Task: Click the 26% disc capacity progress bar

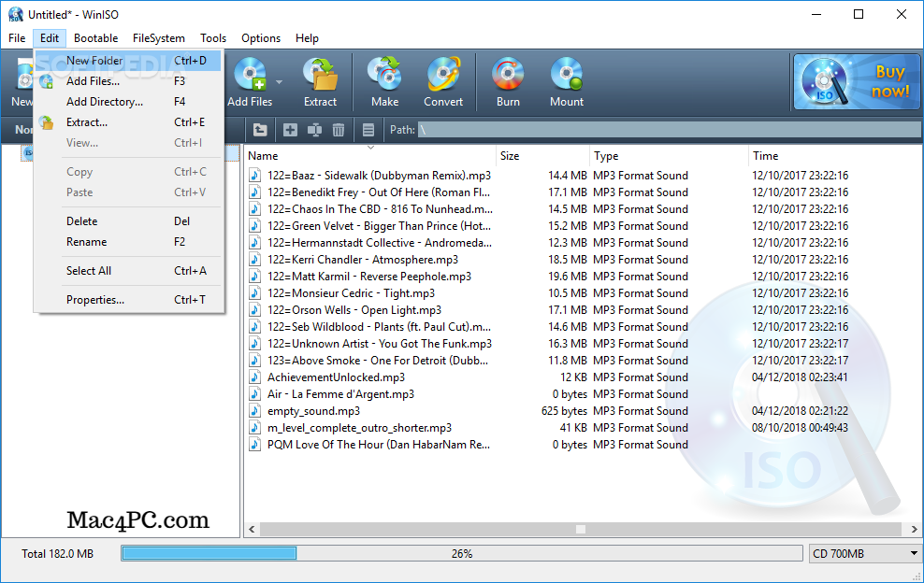Action: click(462, 553)
